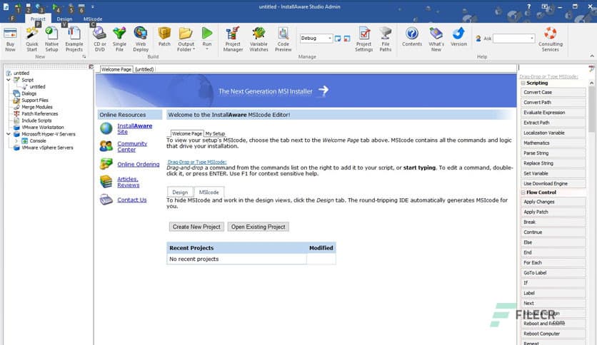Viewport: 597px width, 345px height.
Task: Click Open Existing Project button
Action: pos(258,227)
